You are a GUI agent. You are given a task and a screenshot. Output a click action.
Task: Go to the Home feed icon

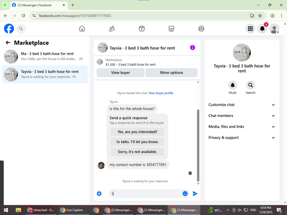[x=82, y=29]
